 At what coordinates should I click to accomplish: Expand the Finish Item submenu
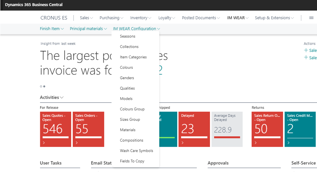tap(52, 29)
